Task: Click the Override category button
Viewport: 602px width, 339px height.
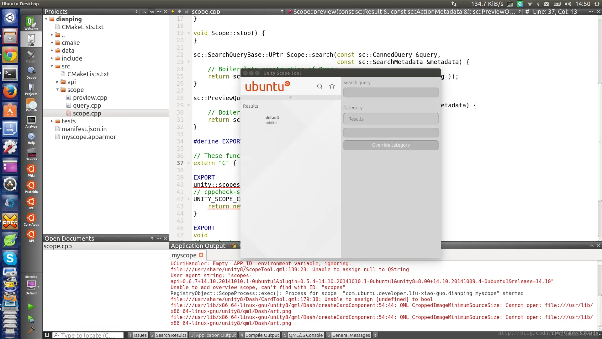Action: pyautogui.click(x=391, y=145)
